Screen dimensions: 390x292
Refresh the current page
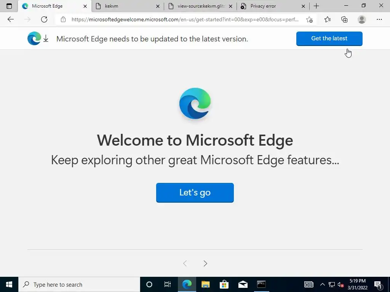click(x=44, y=19)
